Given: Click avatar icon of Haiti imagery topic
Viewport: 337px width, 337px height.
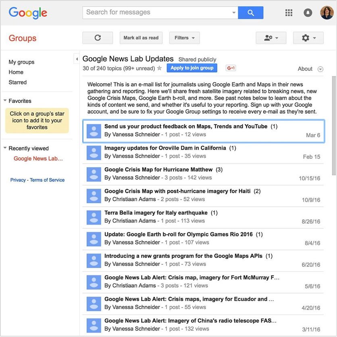Looking at the screenshot, I should pyautogui.click(x=94, y=196).
